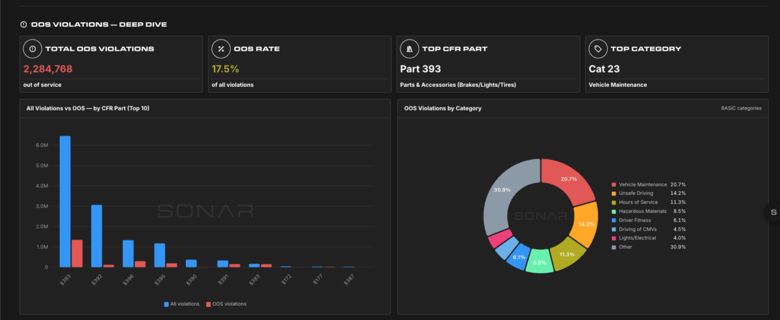Screen dimensions: 780x320
Task: Click the out of service caption
Action: [x=42, y=85]
